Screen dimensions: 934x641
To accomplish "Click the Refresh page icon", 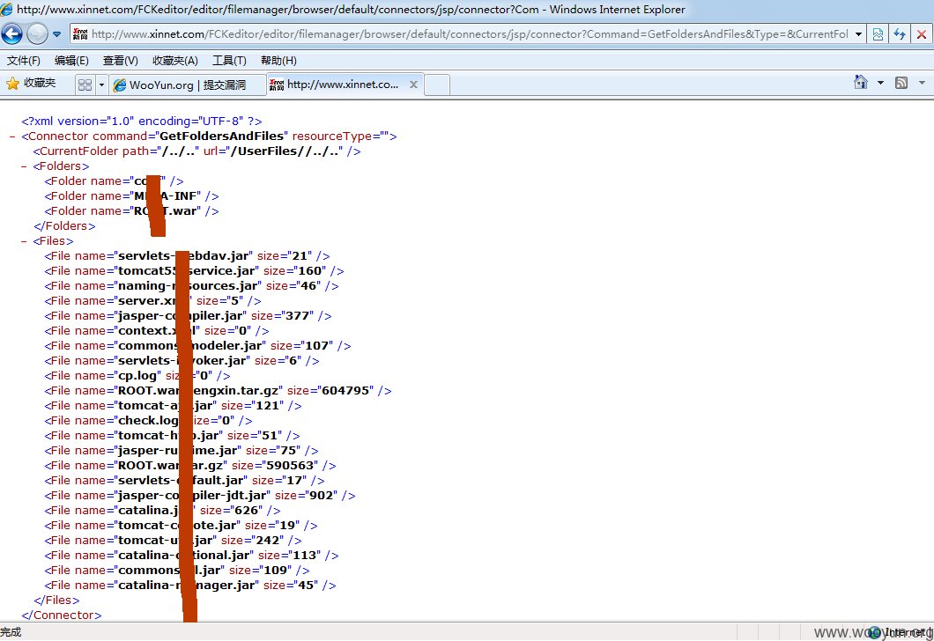I will tap(900, 34).
